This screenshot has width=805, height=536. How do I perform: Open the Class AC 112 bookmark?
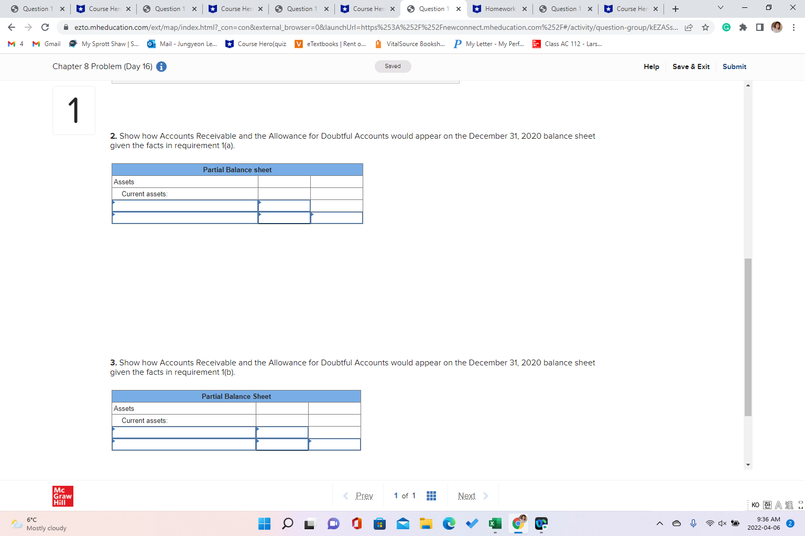point(568,44)
